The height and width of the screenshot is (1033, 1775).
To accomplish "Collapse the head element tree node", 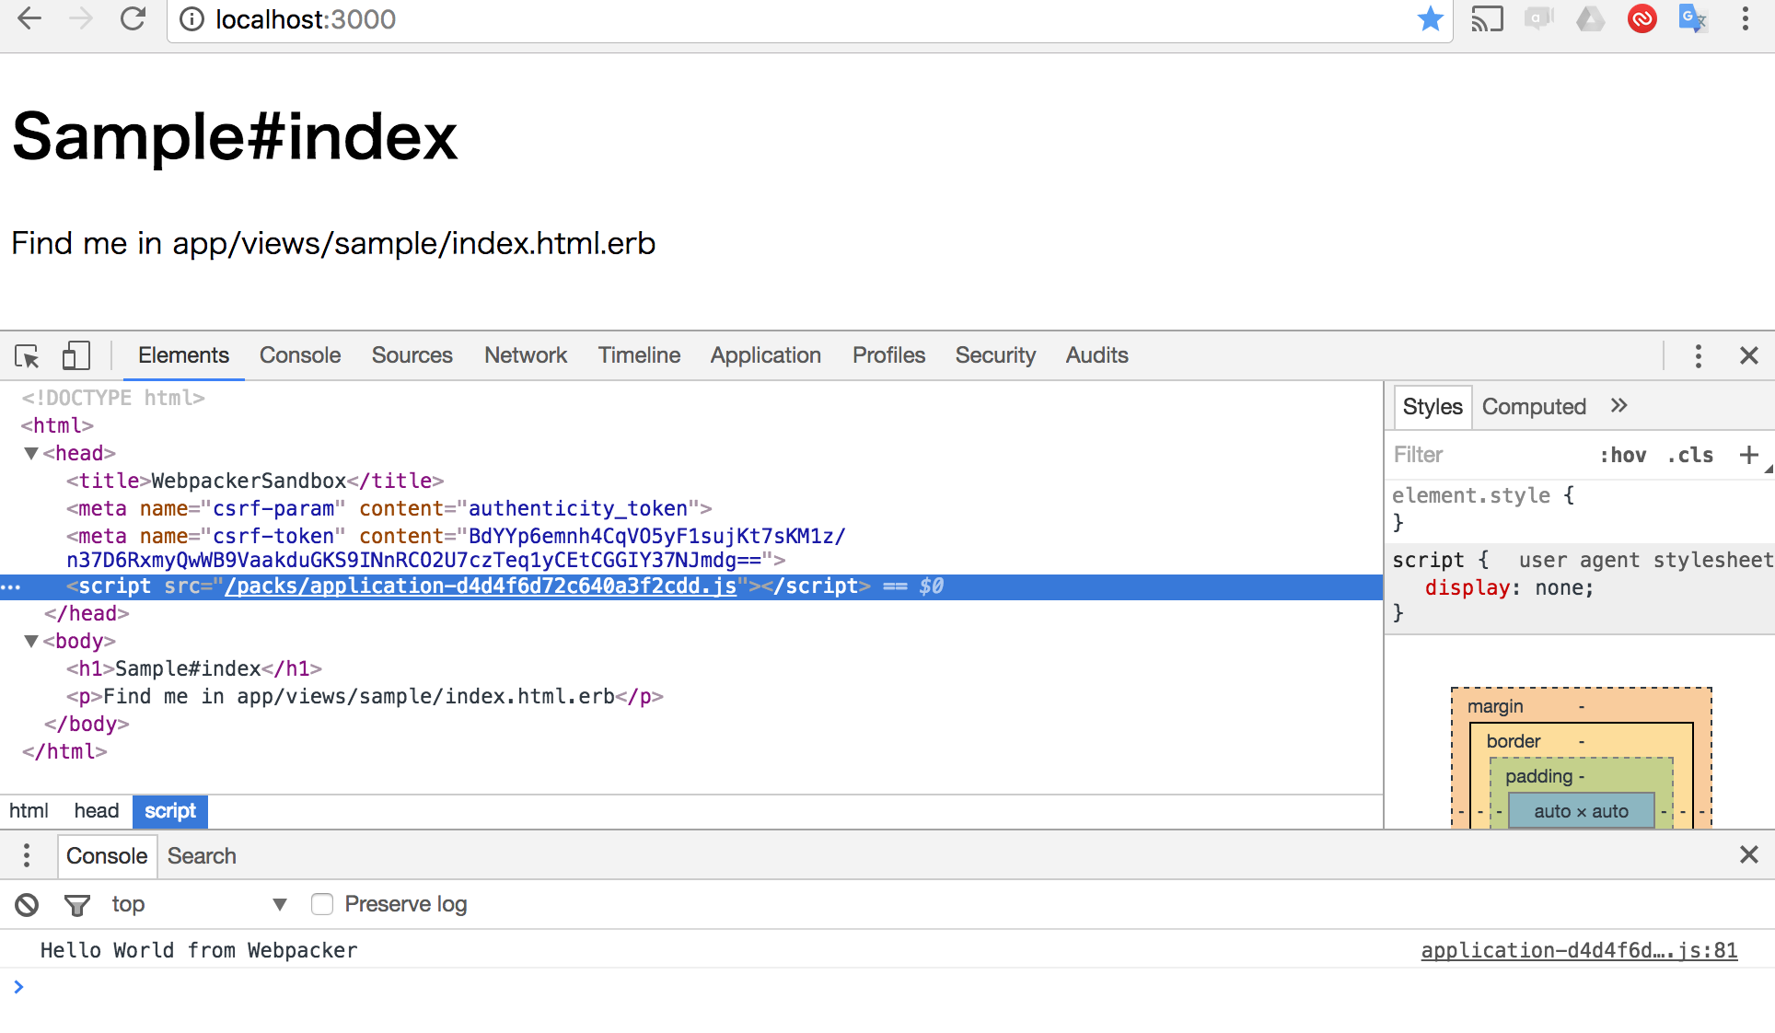I will (31, 453).
